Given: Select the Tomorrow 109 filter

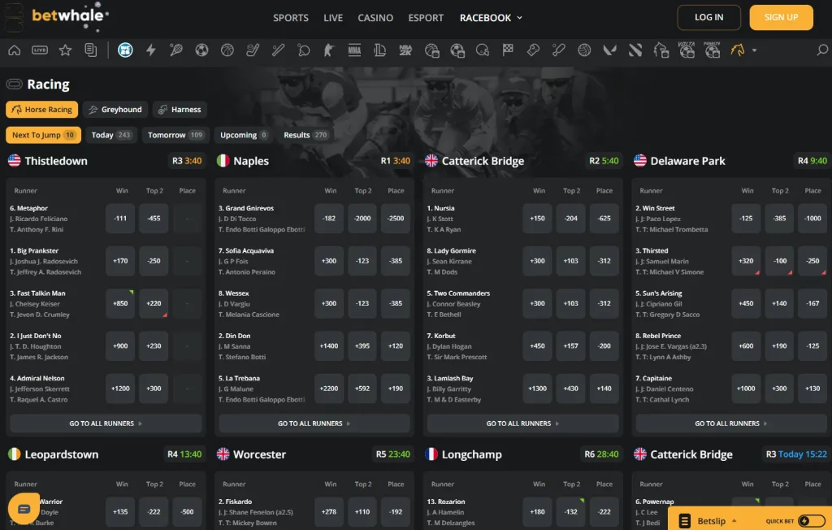Looking at the screenshot, I should pos(175,135).
